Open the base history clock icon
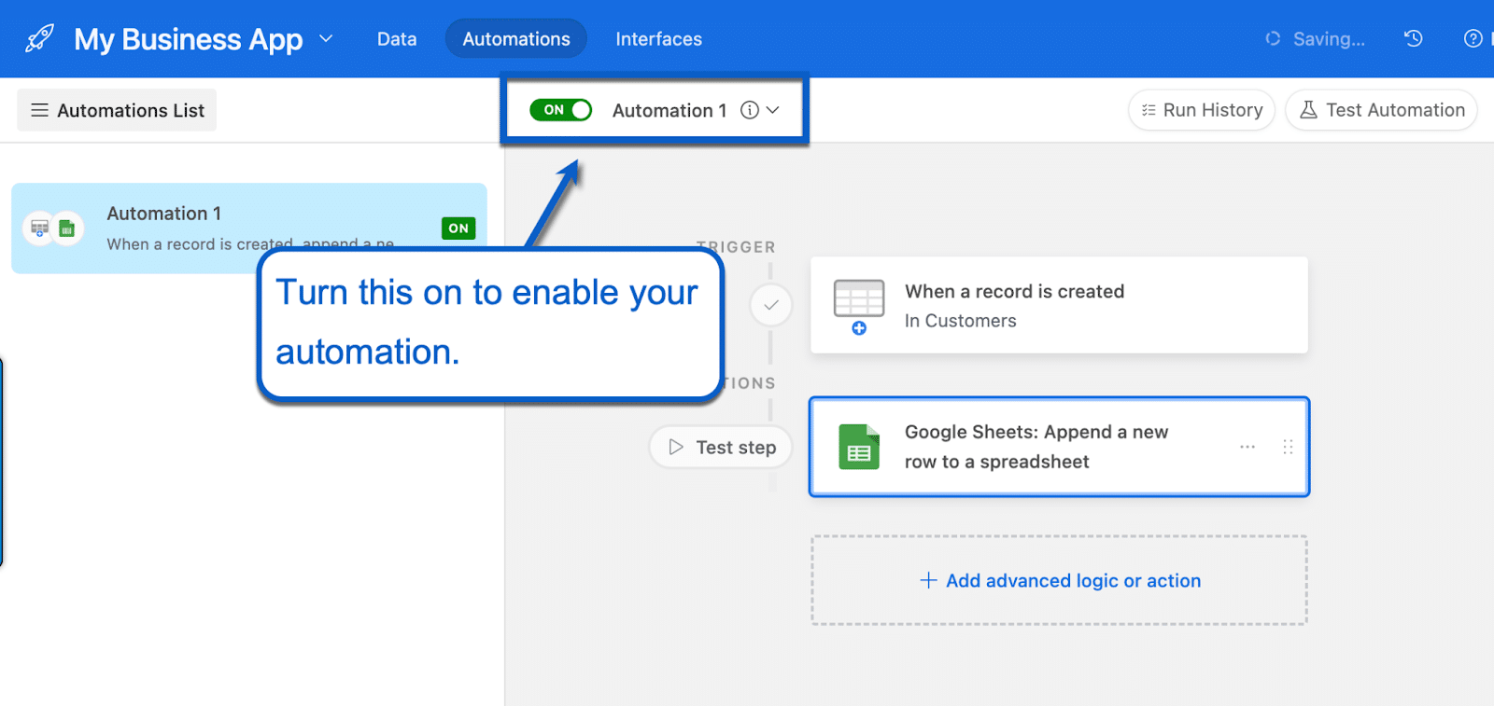1494x706 pixels. pos(1414,39)
